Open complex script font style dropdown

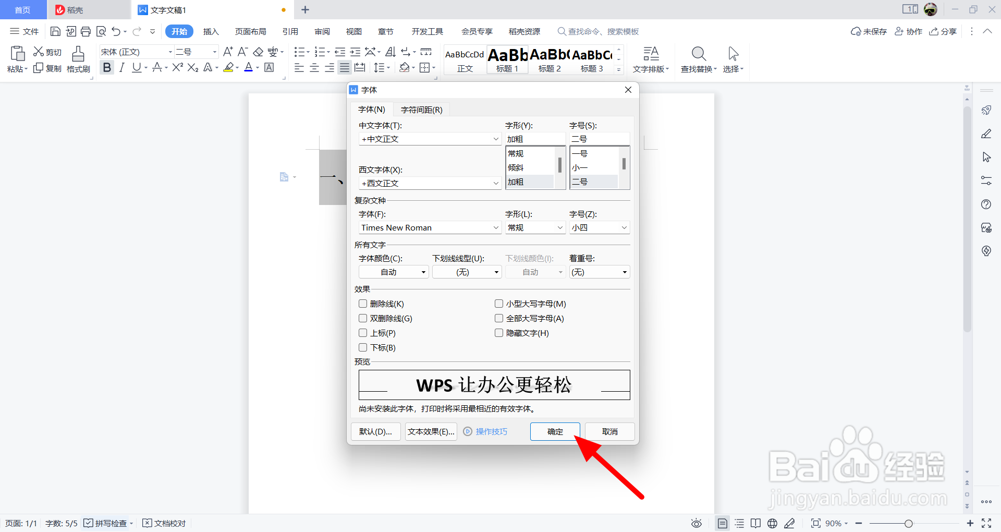coord(560,228)
